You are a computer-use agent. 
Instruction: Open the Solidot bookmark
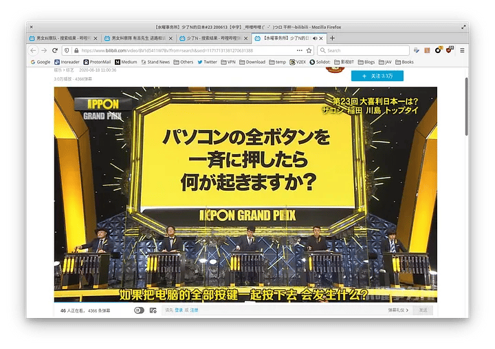[x=320, y=62]
